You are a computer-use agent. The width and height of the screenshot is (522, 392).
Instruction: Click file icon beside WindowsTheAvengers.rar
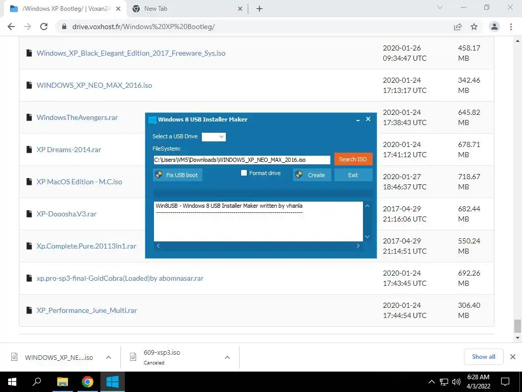[29, 117]
